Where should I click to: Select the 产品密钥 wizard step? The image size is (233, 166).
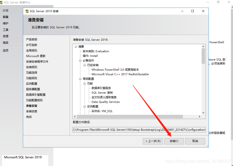tap(32, 39)
